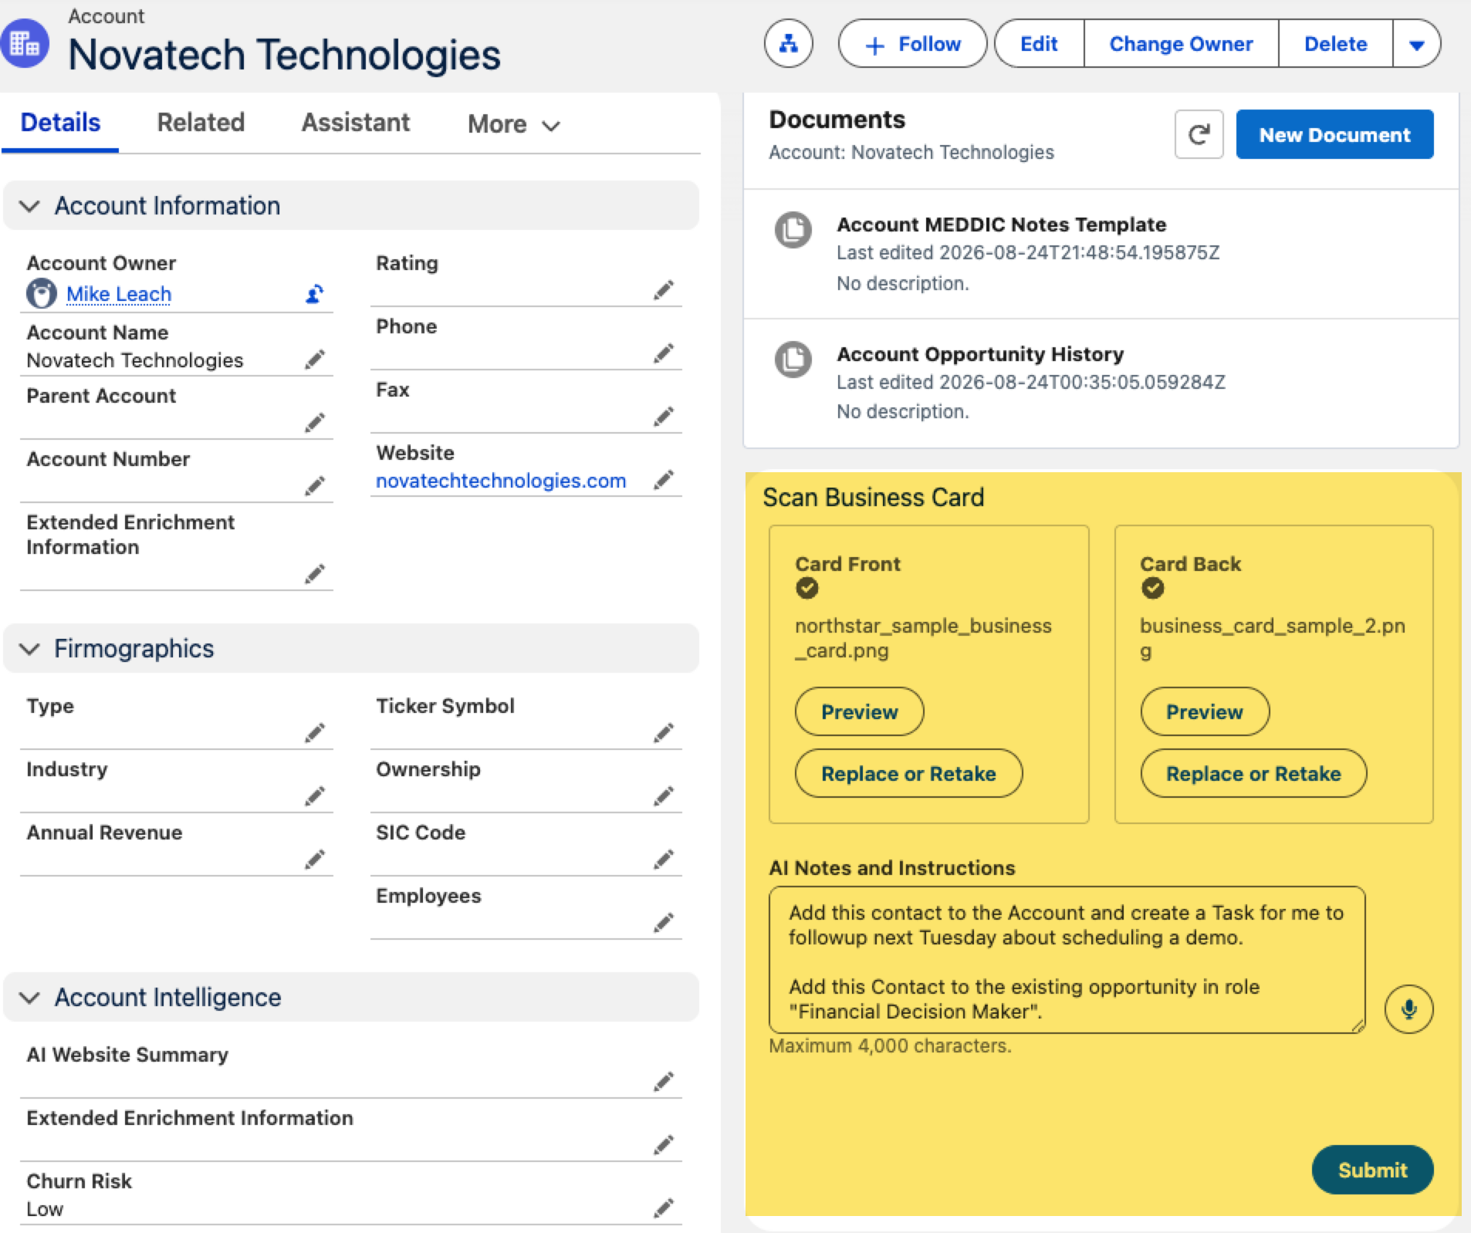This screenshot has height=1233, width=1471.
Task: Open Account Opportunity History document
Action: click(980, 354)
